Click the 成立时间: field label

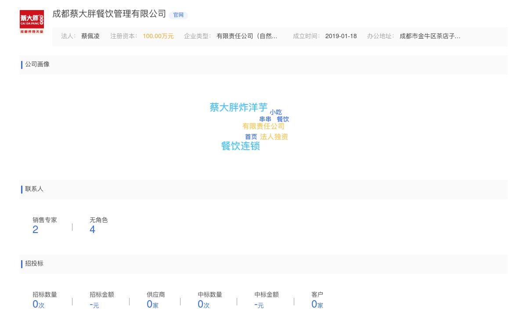[x=307, y=36]
